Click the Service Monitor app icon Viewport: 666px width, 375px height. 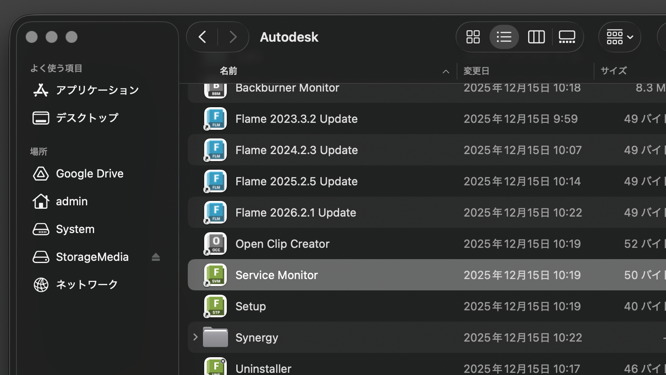[x=215, y=275]
